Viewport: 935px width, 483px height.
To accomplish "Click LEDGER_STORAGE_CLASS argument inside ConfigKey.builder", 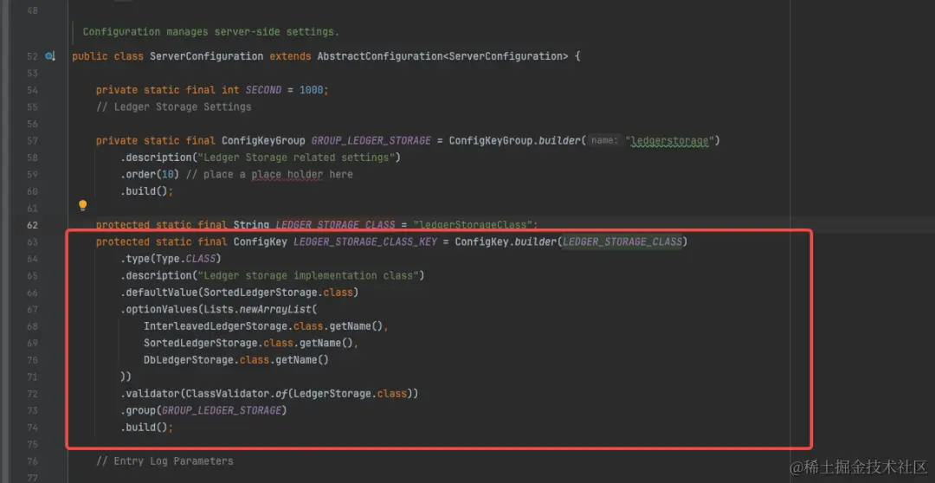I will (622, 241).
